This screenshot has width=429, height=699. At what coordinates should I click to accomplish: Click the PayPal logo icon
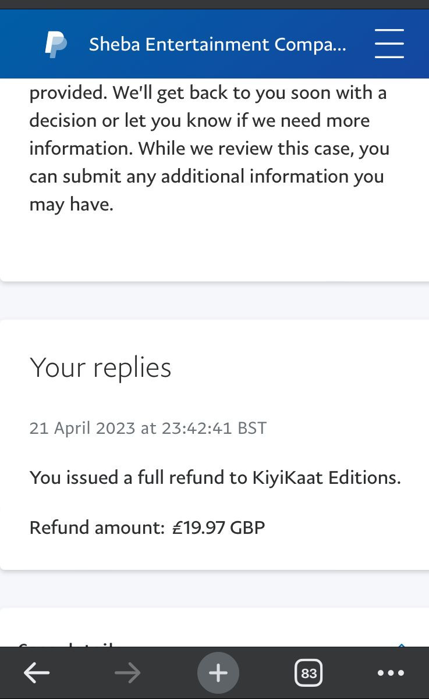tap(56, 44)
